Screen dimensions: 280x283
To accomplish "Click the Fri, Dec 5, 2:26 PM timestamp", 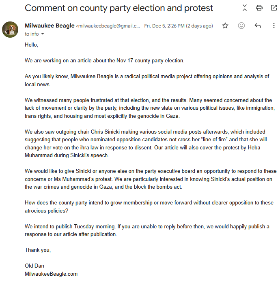I will (178, 26).
